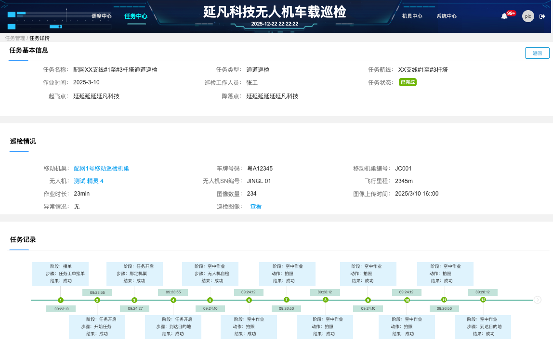Open the notifications bell icon
This screenshot has width=553, height=356.
click(x=504, y=16)
